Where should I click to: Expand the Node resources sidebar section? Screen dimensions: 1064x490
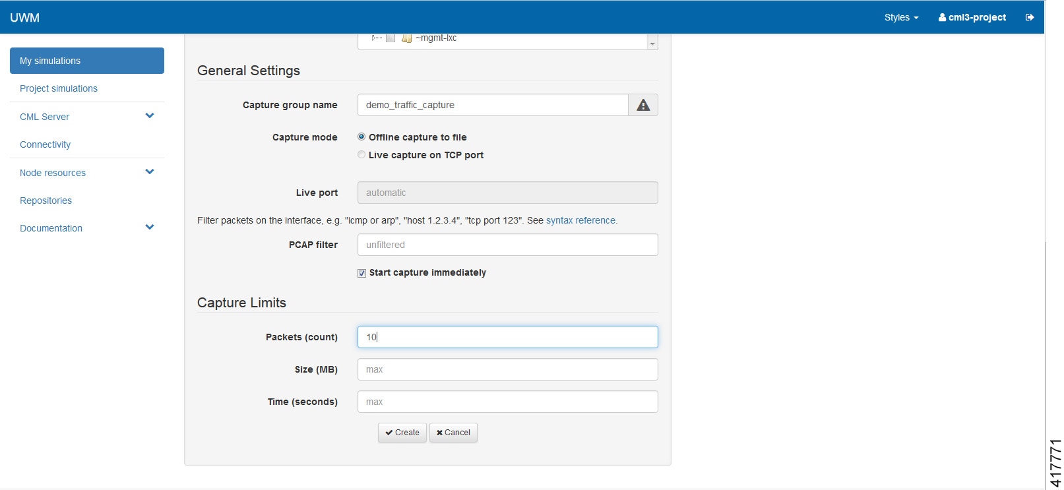tap(150, 172)
